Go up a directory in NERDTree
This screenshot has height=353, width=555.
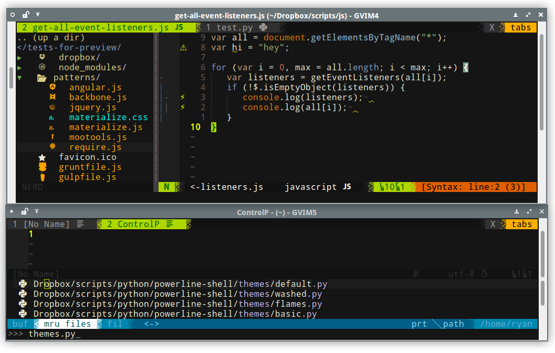pyautogui.click(x=51, y=37)
